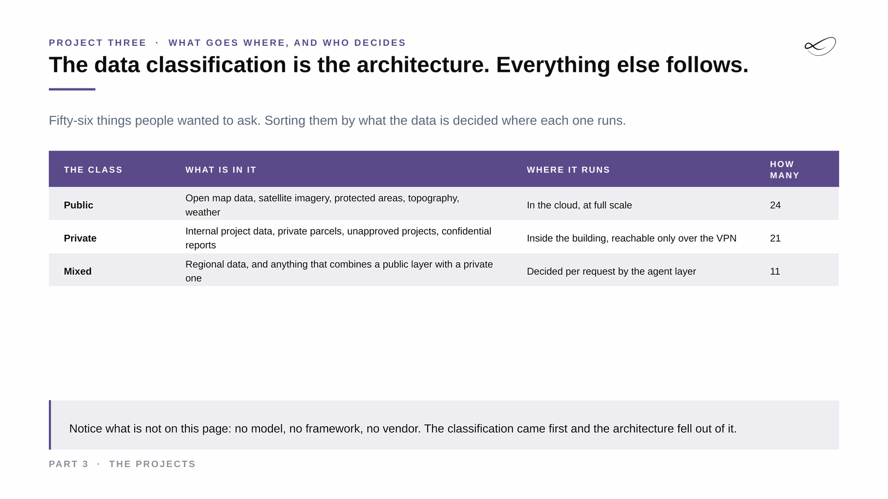888x499 pixels.
Task: Select the Private row label
Action: tap(80, 238)
